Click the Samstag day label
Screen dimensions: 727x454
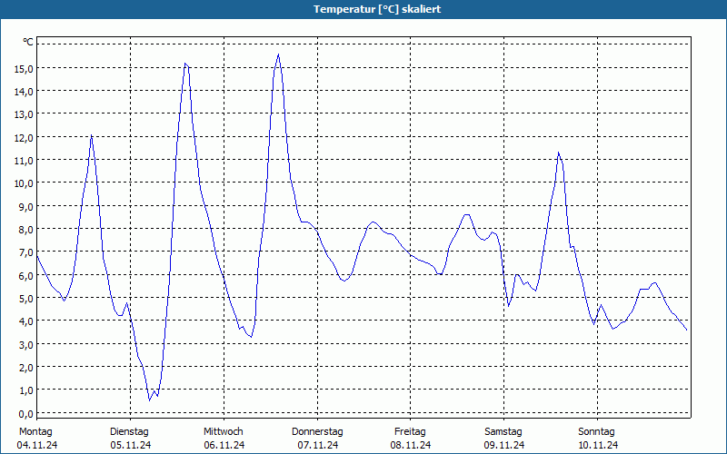[503, 432]
